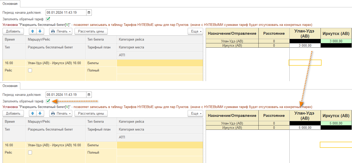Enable free ticket checkbox in upper table row
352x163 pixels.
(30, 70)
